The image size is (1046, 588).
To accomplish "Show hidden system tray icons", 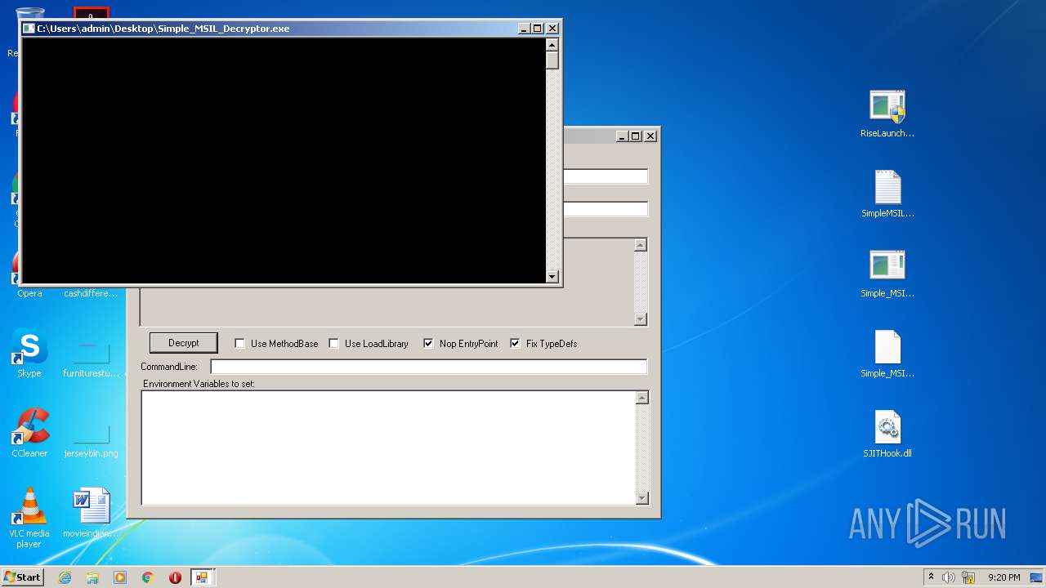I will (931, 577).
